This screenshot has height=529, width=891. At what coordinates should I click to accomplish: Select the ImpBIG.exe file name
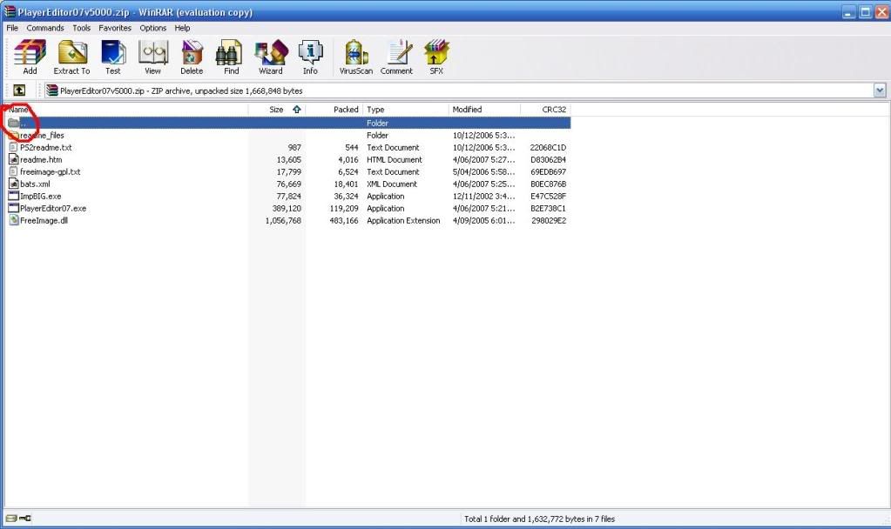pyautogui.click(x=40, y=196)
